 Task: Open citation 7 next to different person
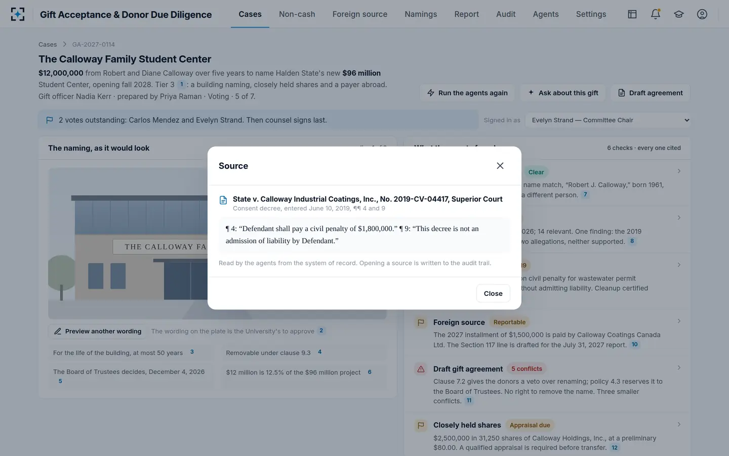click(585, 195)
